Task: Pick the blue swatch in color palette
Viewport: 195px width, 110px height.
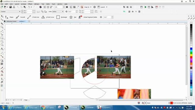Action: tap(191, 49)
